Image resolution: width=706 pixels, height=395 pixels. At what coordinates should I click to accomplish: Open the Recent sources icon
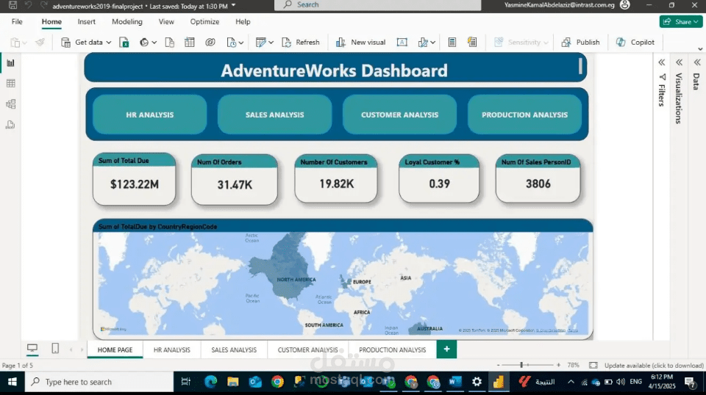click(232, 43)
